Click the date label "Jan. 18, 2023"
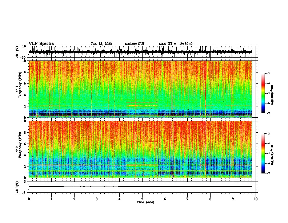Image resolution: width=288 pixels, height=223 pixels. [101, 44]
